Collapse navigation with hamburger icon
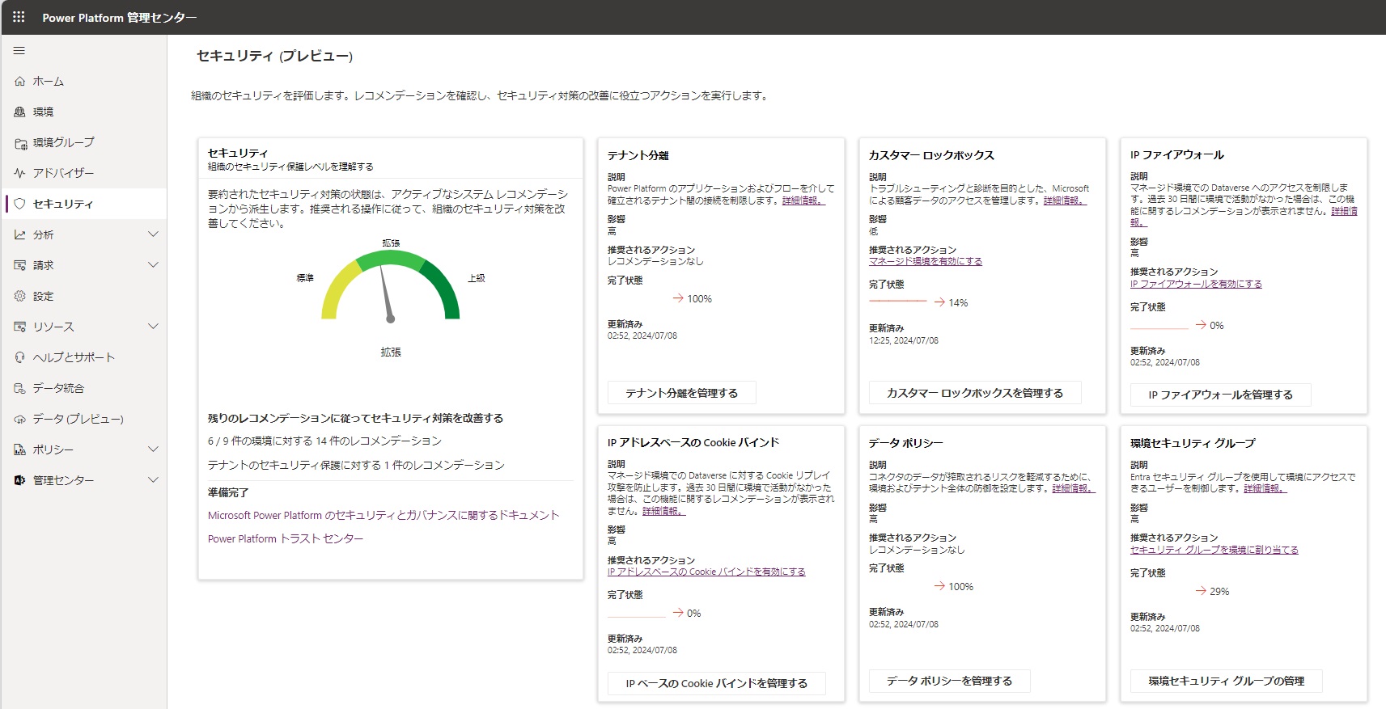The width and height of the screenshot is (1386, 709). [19, 51]
